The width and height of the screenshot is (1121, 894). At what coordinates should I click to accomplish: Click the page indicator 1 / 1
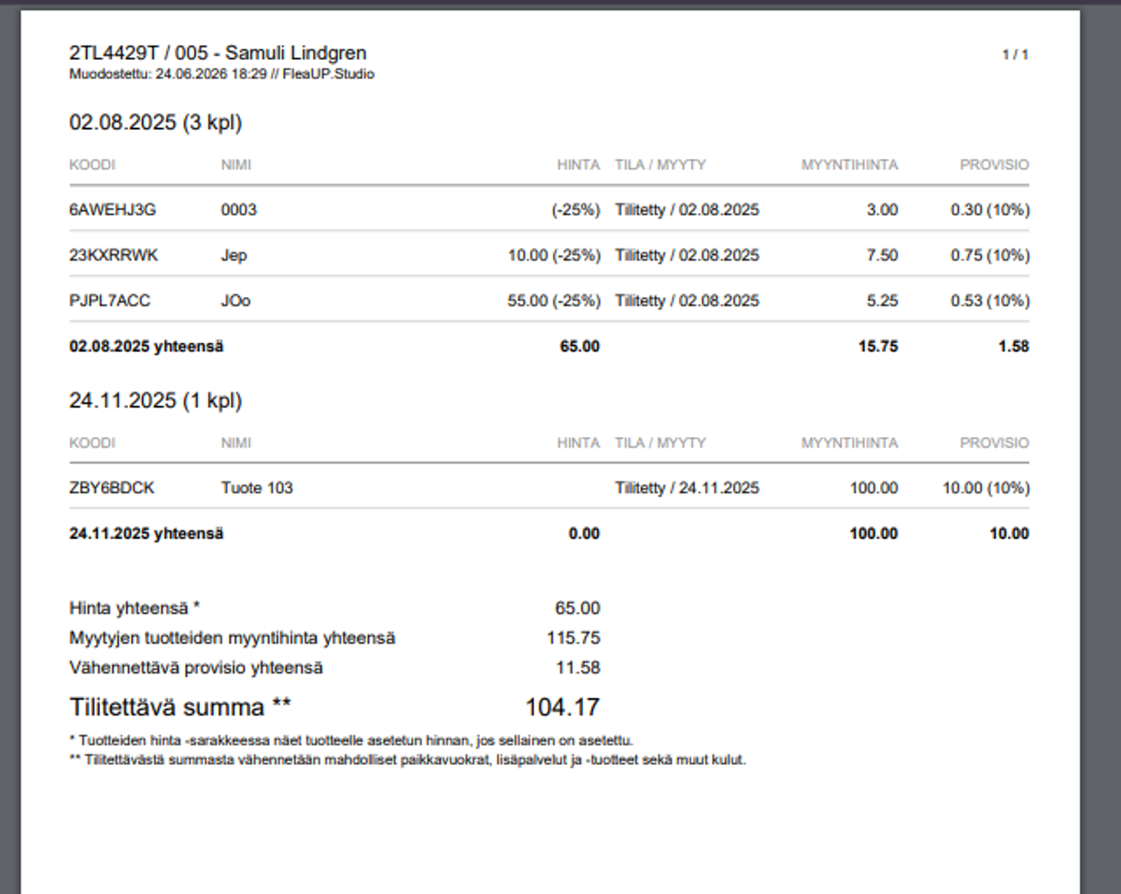1015,54
